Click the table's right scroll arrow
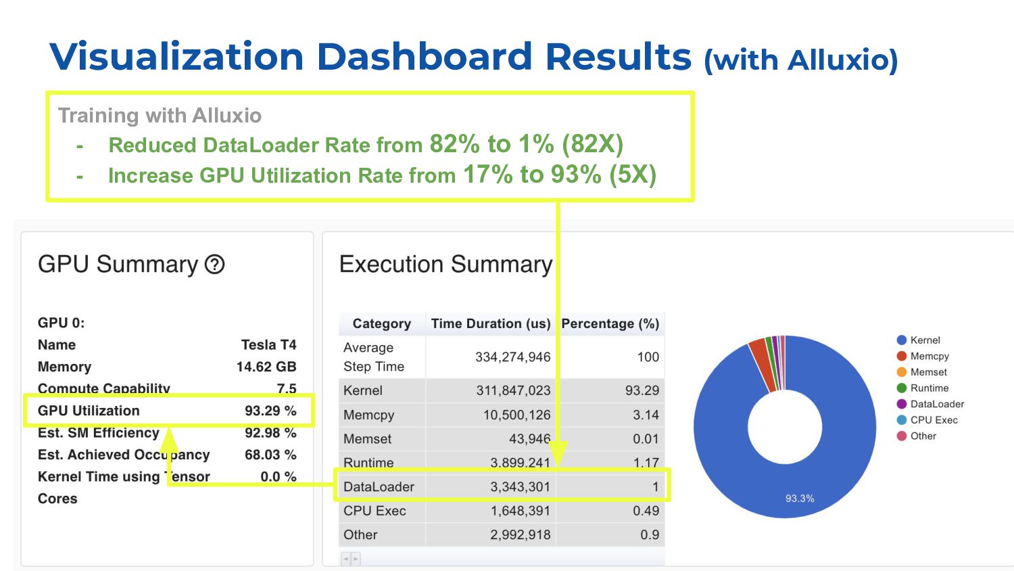Screen dimensions: 1014x571 [x=356, y=559]
